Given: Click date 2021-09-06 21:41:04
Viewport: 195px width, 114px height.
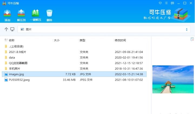Looking at the screenshot, I should tap(129, 52).
